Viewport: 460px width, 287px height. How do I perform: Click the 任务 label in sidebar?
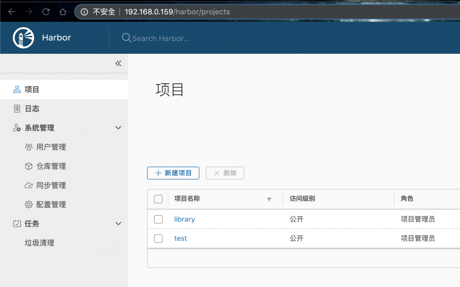pos(32,224)
